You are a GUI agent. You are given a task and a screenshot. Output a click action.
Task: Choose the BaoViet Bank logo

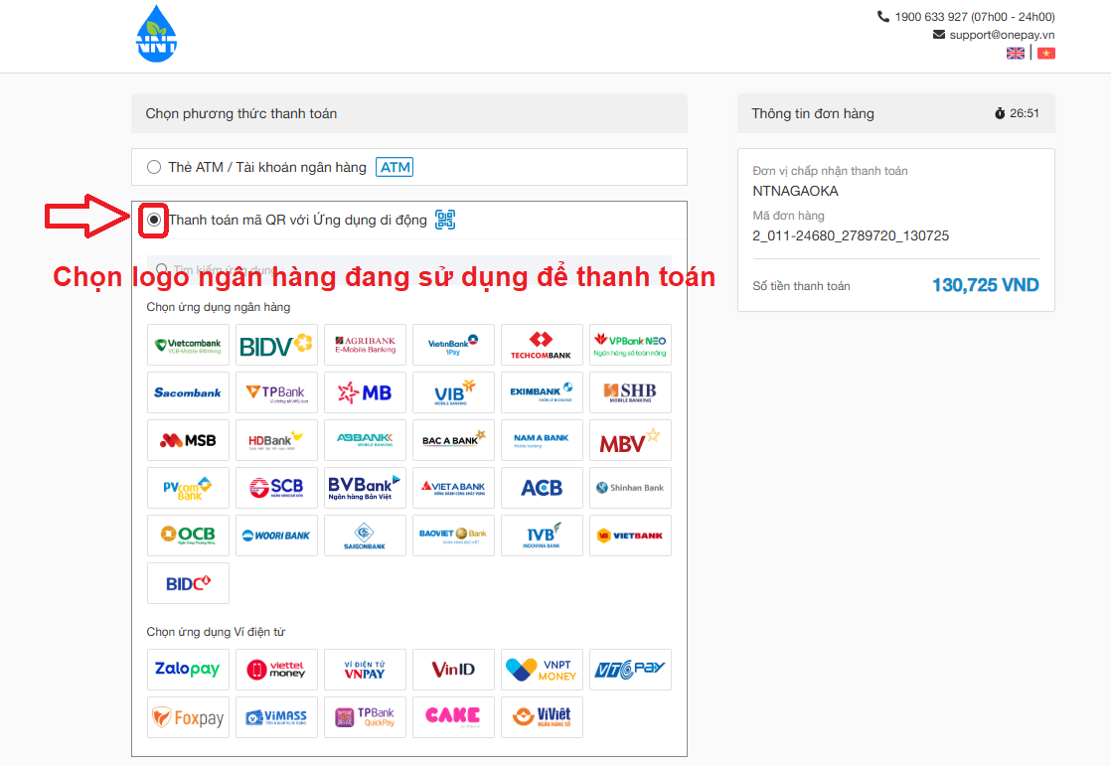[x=453, y=535]
